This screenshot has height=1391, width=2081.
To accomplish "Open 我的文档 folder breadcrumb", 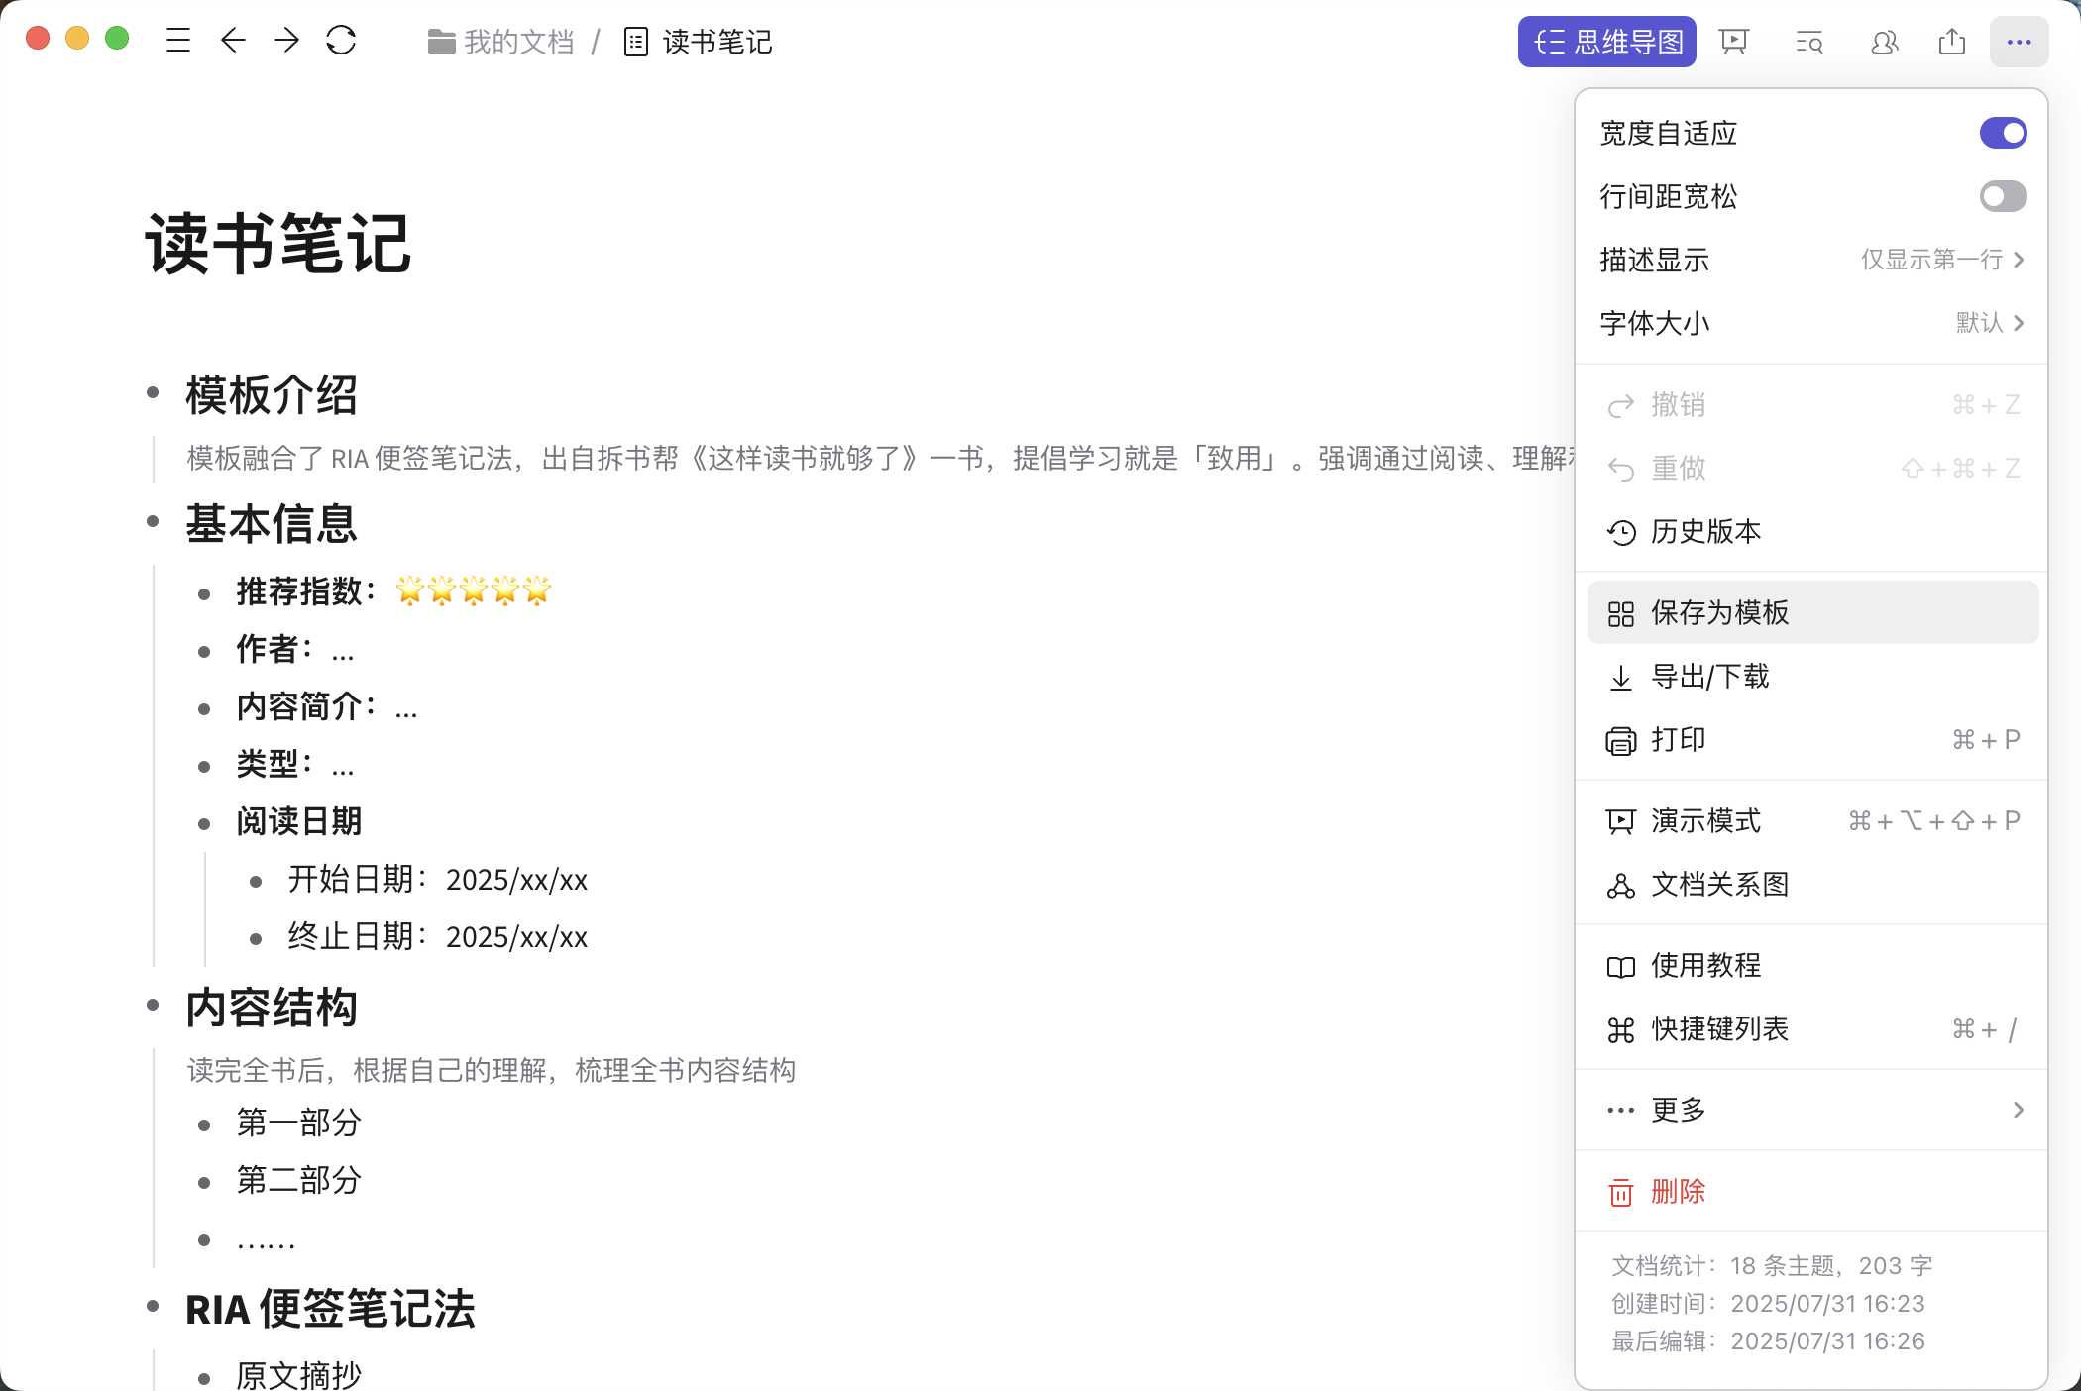I will [501, 42].
